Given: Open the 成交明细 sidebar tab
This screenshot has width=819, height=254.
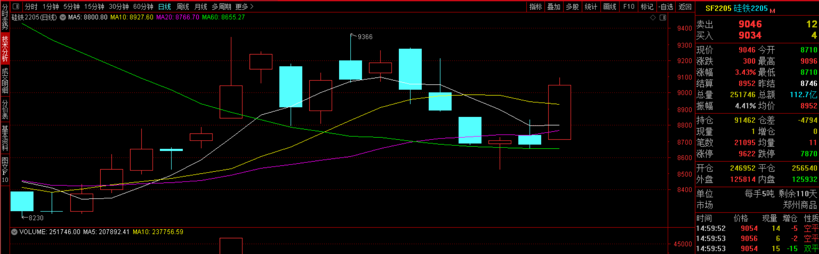Looking at the screenshot, I should [5, 80].
